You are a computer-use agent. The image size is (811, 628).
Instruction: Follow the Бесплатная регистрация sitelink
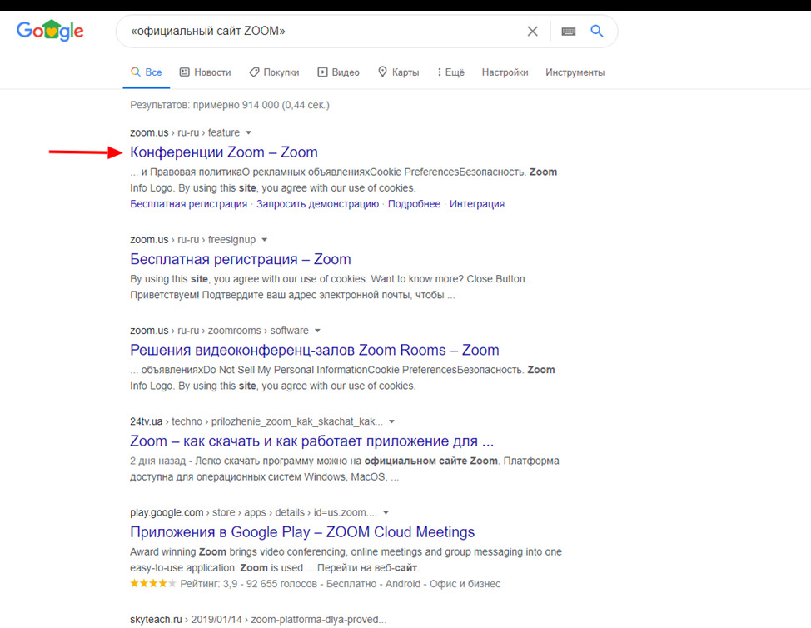coord(188,204)
